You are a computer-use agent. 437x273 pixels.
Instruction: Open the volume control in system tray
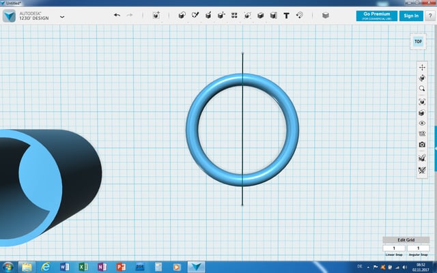[x=405, y=267]
